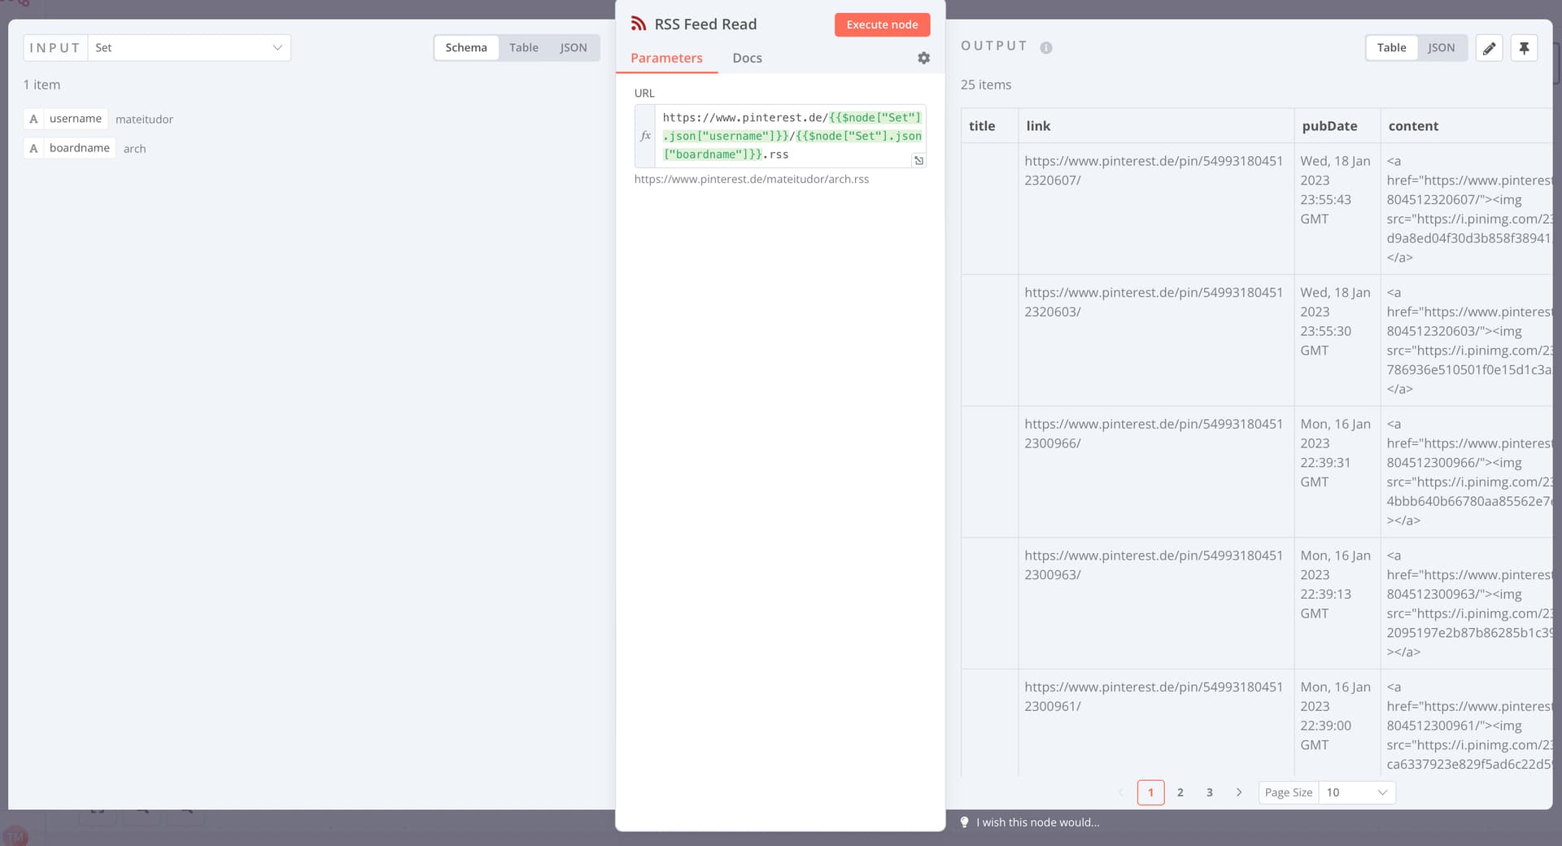The height and width of the screenshot is (846, 1562).
Task: Click the resolved URL preview text
Action: point(751,179)
